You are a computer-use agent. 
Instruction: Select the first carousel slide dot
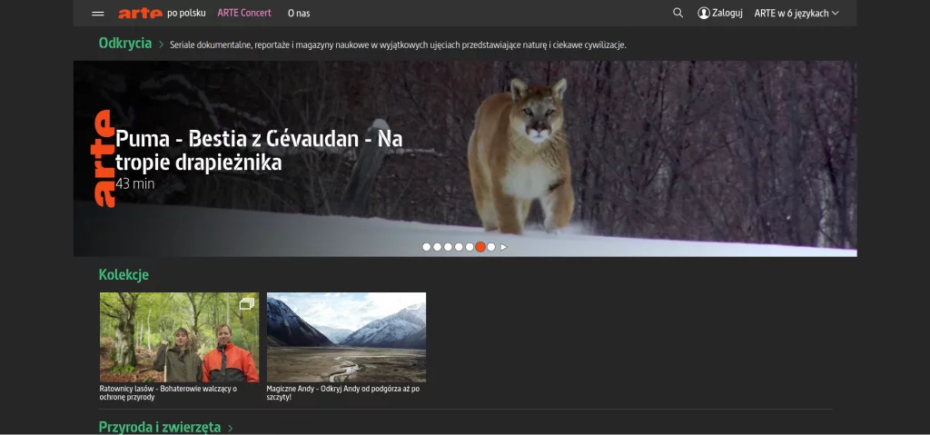[427, 247]
